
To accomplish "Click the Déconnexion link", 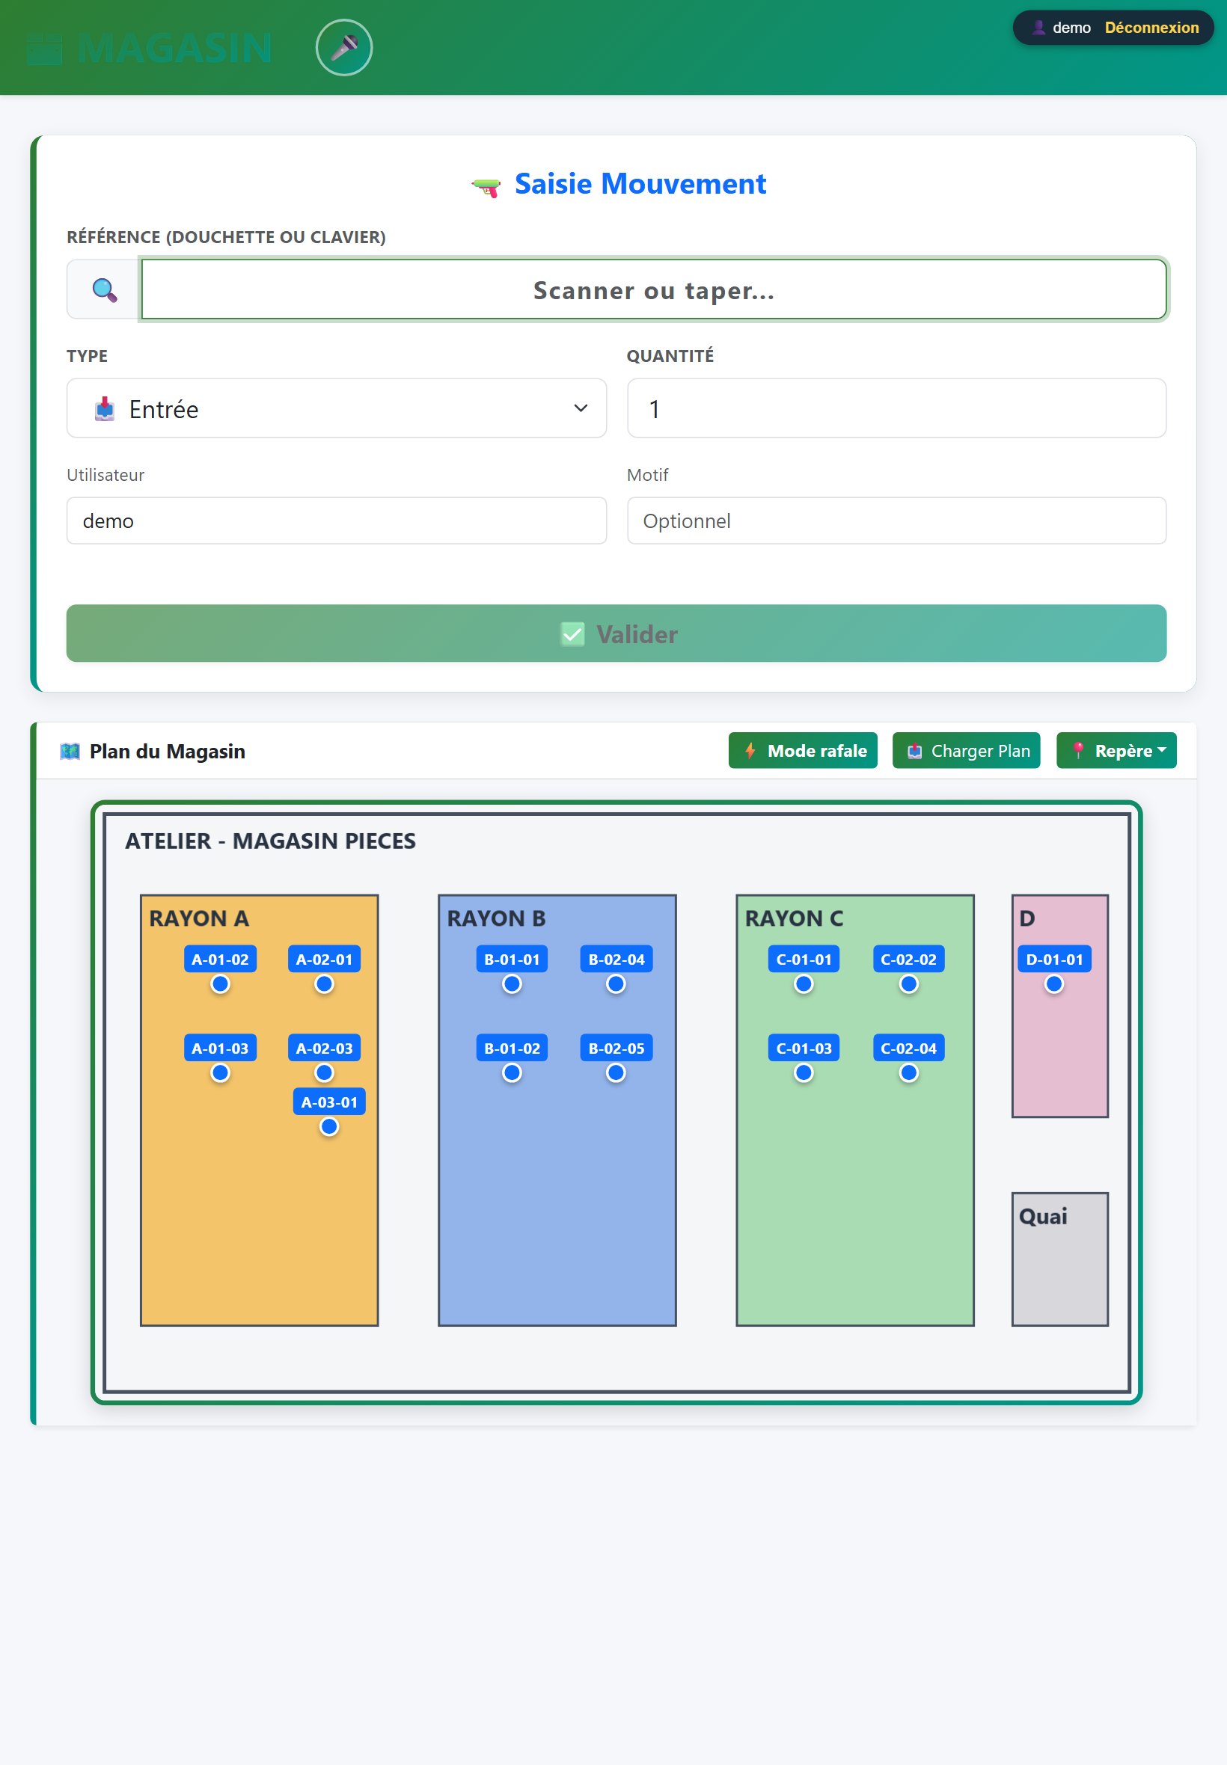I will pyautogui.click(x=1151, y=28).
